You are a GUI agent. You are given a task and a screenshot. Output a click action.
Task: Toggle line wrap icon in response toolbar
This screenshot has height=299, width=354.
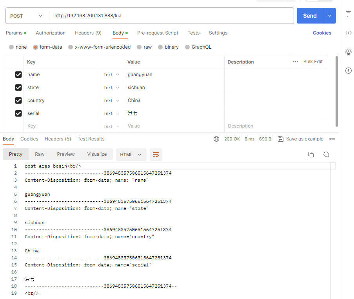(156, 155)
